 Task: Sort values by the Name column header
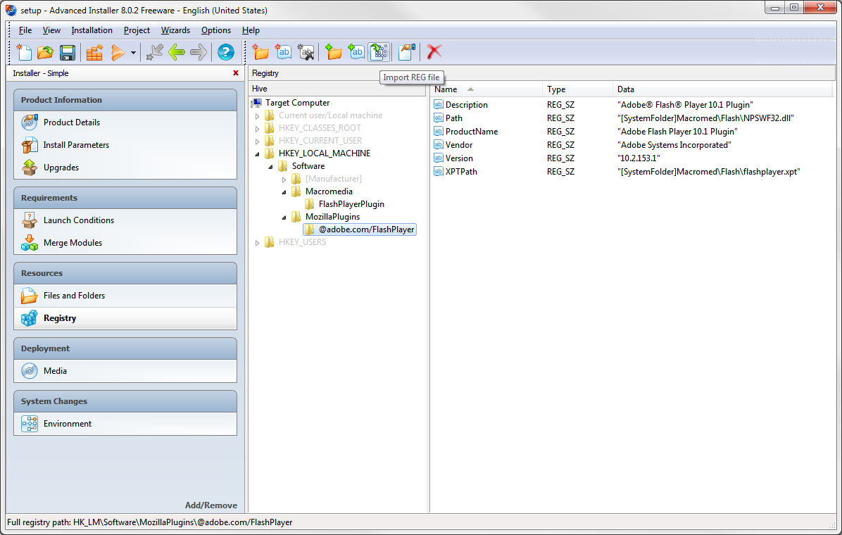pos(446,89)
